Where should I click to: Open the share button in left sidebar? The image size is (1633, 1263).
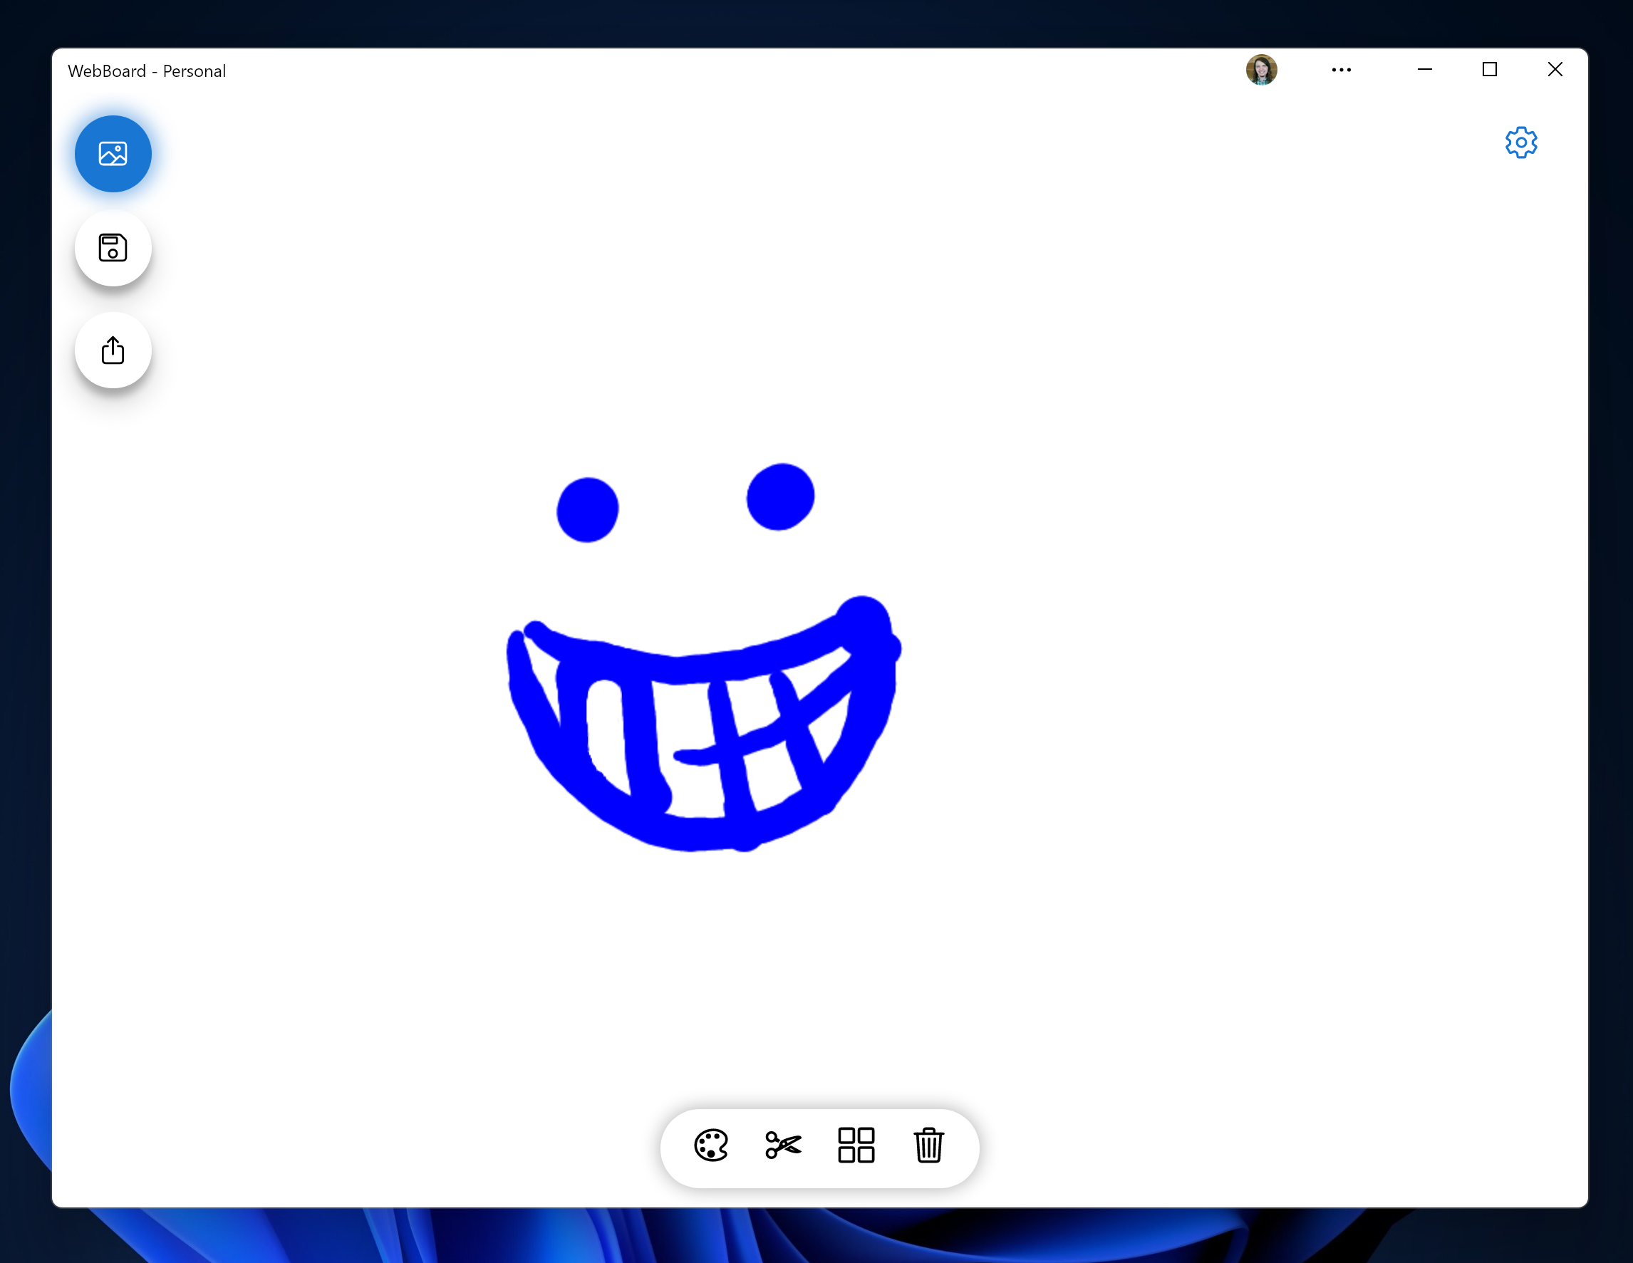(113, 350)
